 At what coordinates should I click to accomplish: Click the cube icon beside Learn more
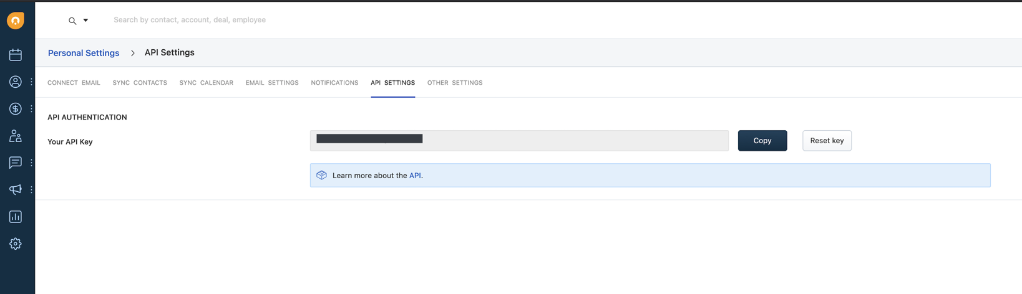[321, 175]
